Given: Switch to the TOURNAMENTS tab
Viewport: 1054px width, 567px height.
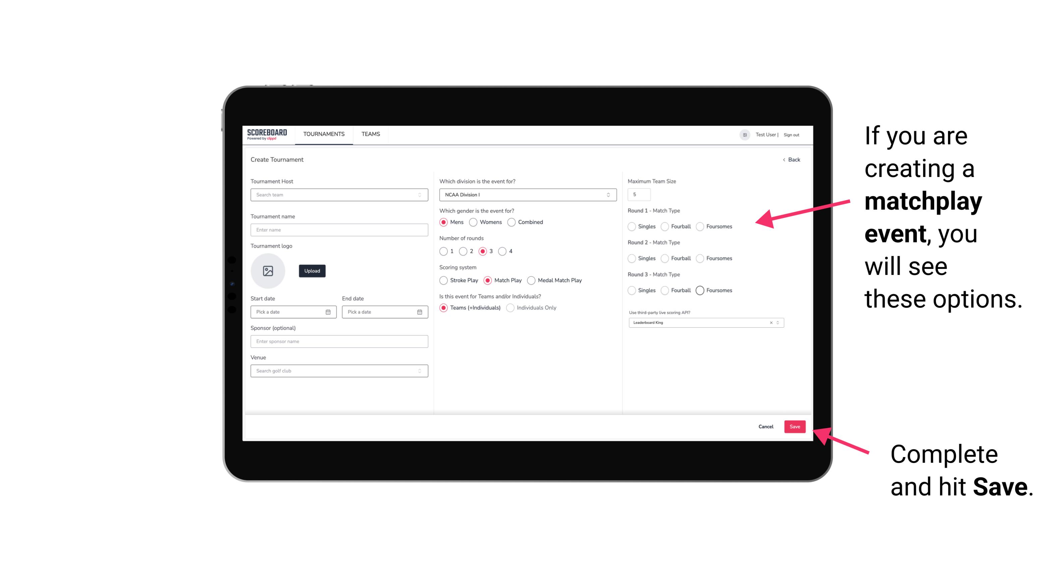Looking at the screenshot, I should click(324, 134).
